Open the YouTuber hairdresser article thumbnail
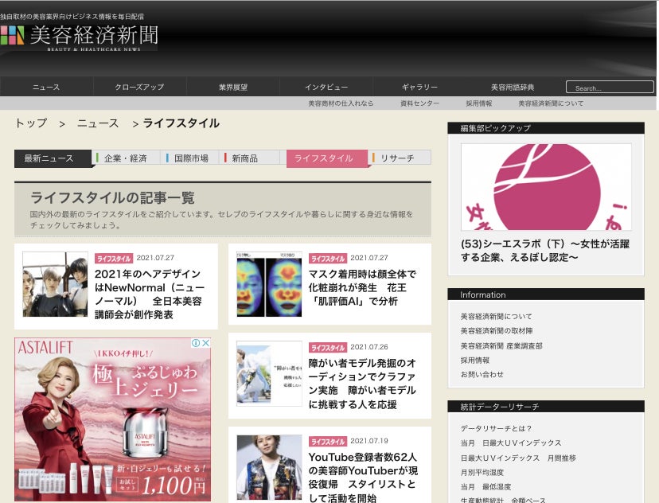659x503 pixels. point(269,467)
